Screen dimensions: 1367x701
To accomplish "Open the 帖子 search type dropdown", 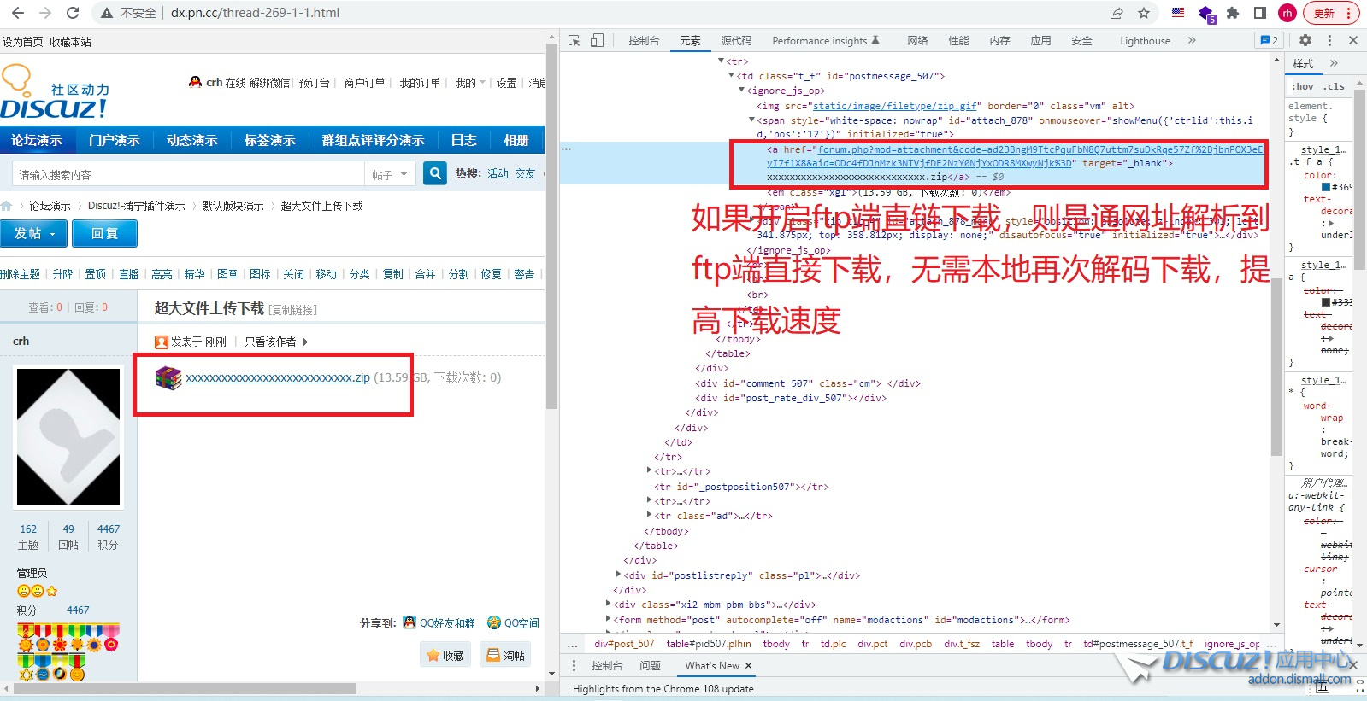I will coord(390,174).
